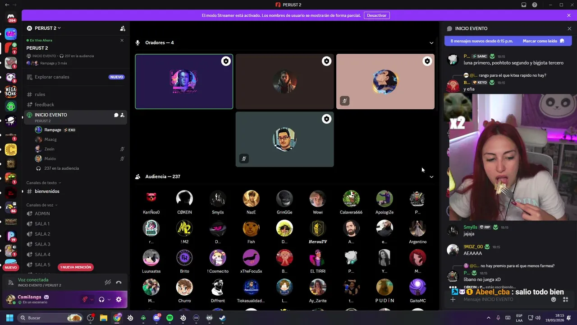
Task: Open attachment plus button in chat box
Action: 453,299
